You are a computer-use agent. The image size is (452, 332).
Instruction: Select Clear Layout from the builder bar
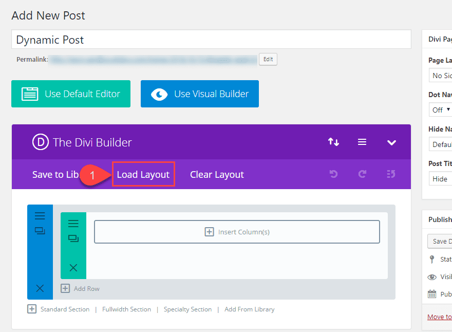[217, 174]
